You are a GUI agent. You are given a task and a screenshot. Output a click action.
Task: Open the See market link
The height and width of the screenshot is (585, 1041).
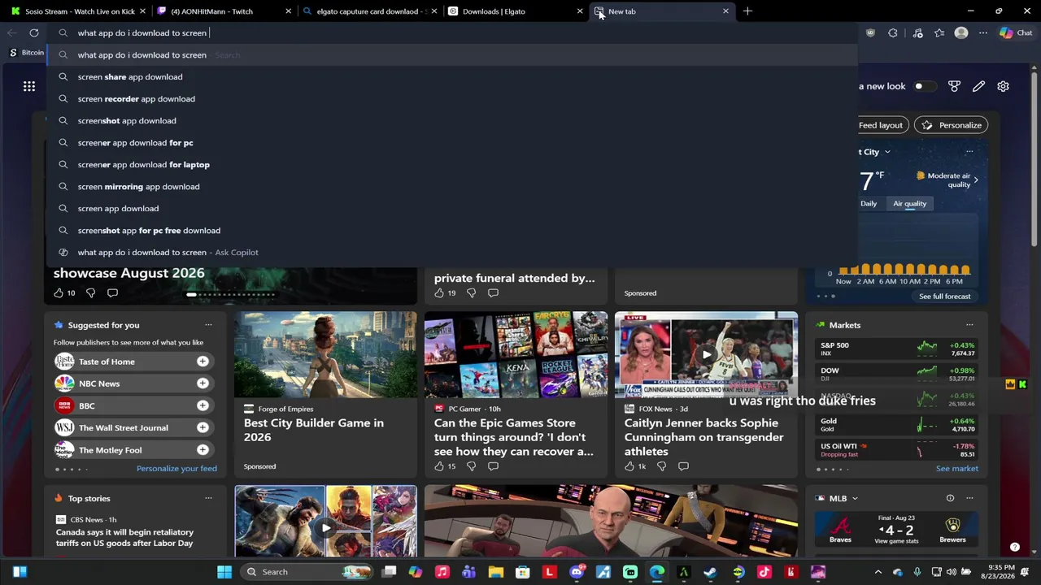957,469
